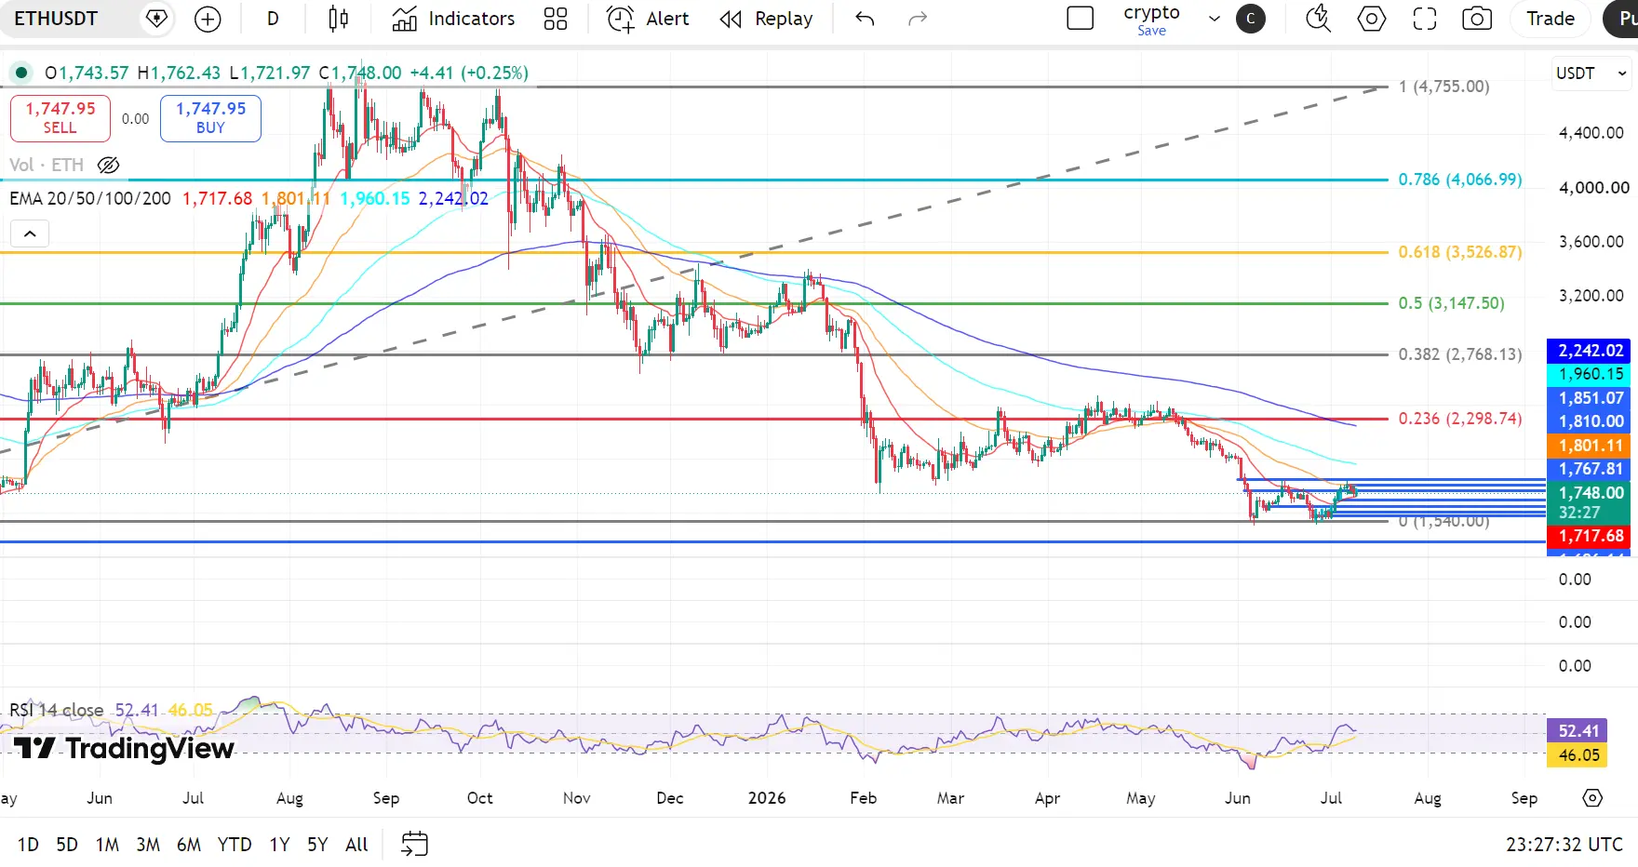Click the market status green dot
Viewport: 1638px width, 867px height.
(21, 73)
